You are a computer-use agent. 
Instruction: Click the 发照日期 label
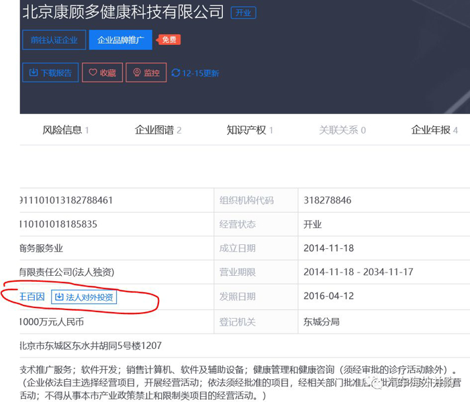pyautogui.click(x=238, y=296)
